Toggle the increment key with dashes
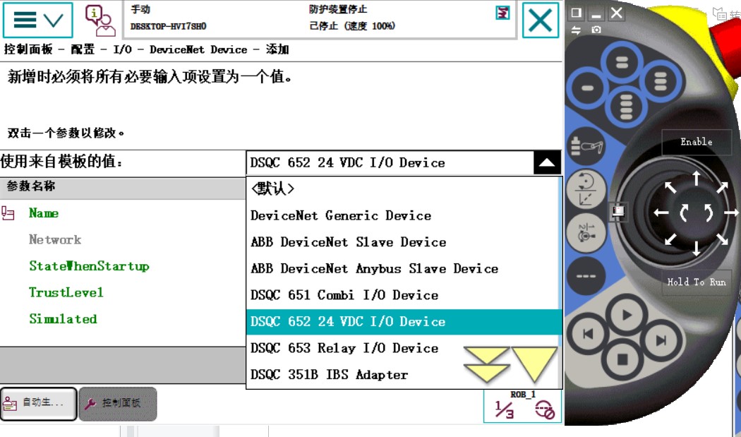This screenshot has width=741, height=437. tap(586, 276)
